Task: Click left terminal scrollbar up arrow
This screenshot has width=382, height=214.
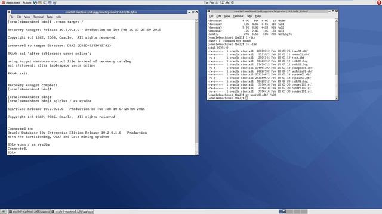Action: click(196, 21)
